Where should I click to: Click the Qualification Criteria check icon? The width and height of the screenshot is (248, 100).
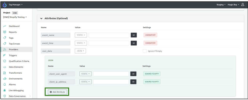click(x=5, y=61)
